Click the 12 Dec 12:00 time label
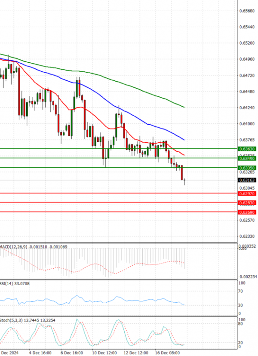This screenshot has height=356, width=258. 136,353
